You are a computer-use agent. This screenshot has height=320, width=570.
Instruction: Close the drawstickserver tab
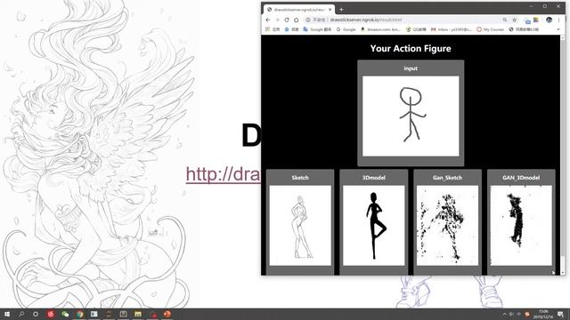coord(330,10)
